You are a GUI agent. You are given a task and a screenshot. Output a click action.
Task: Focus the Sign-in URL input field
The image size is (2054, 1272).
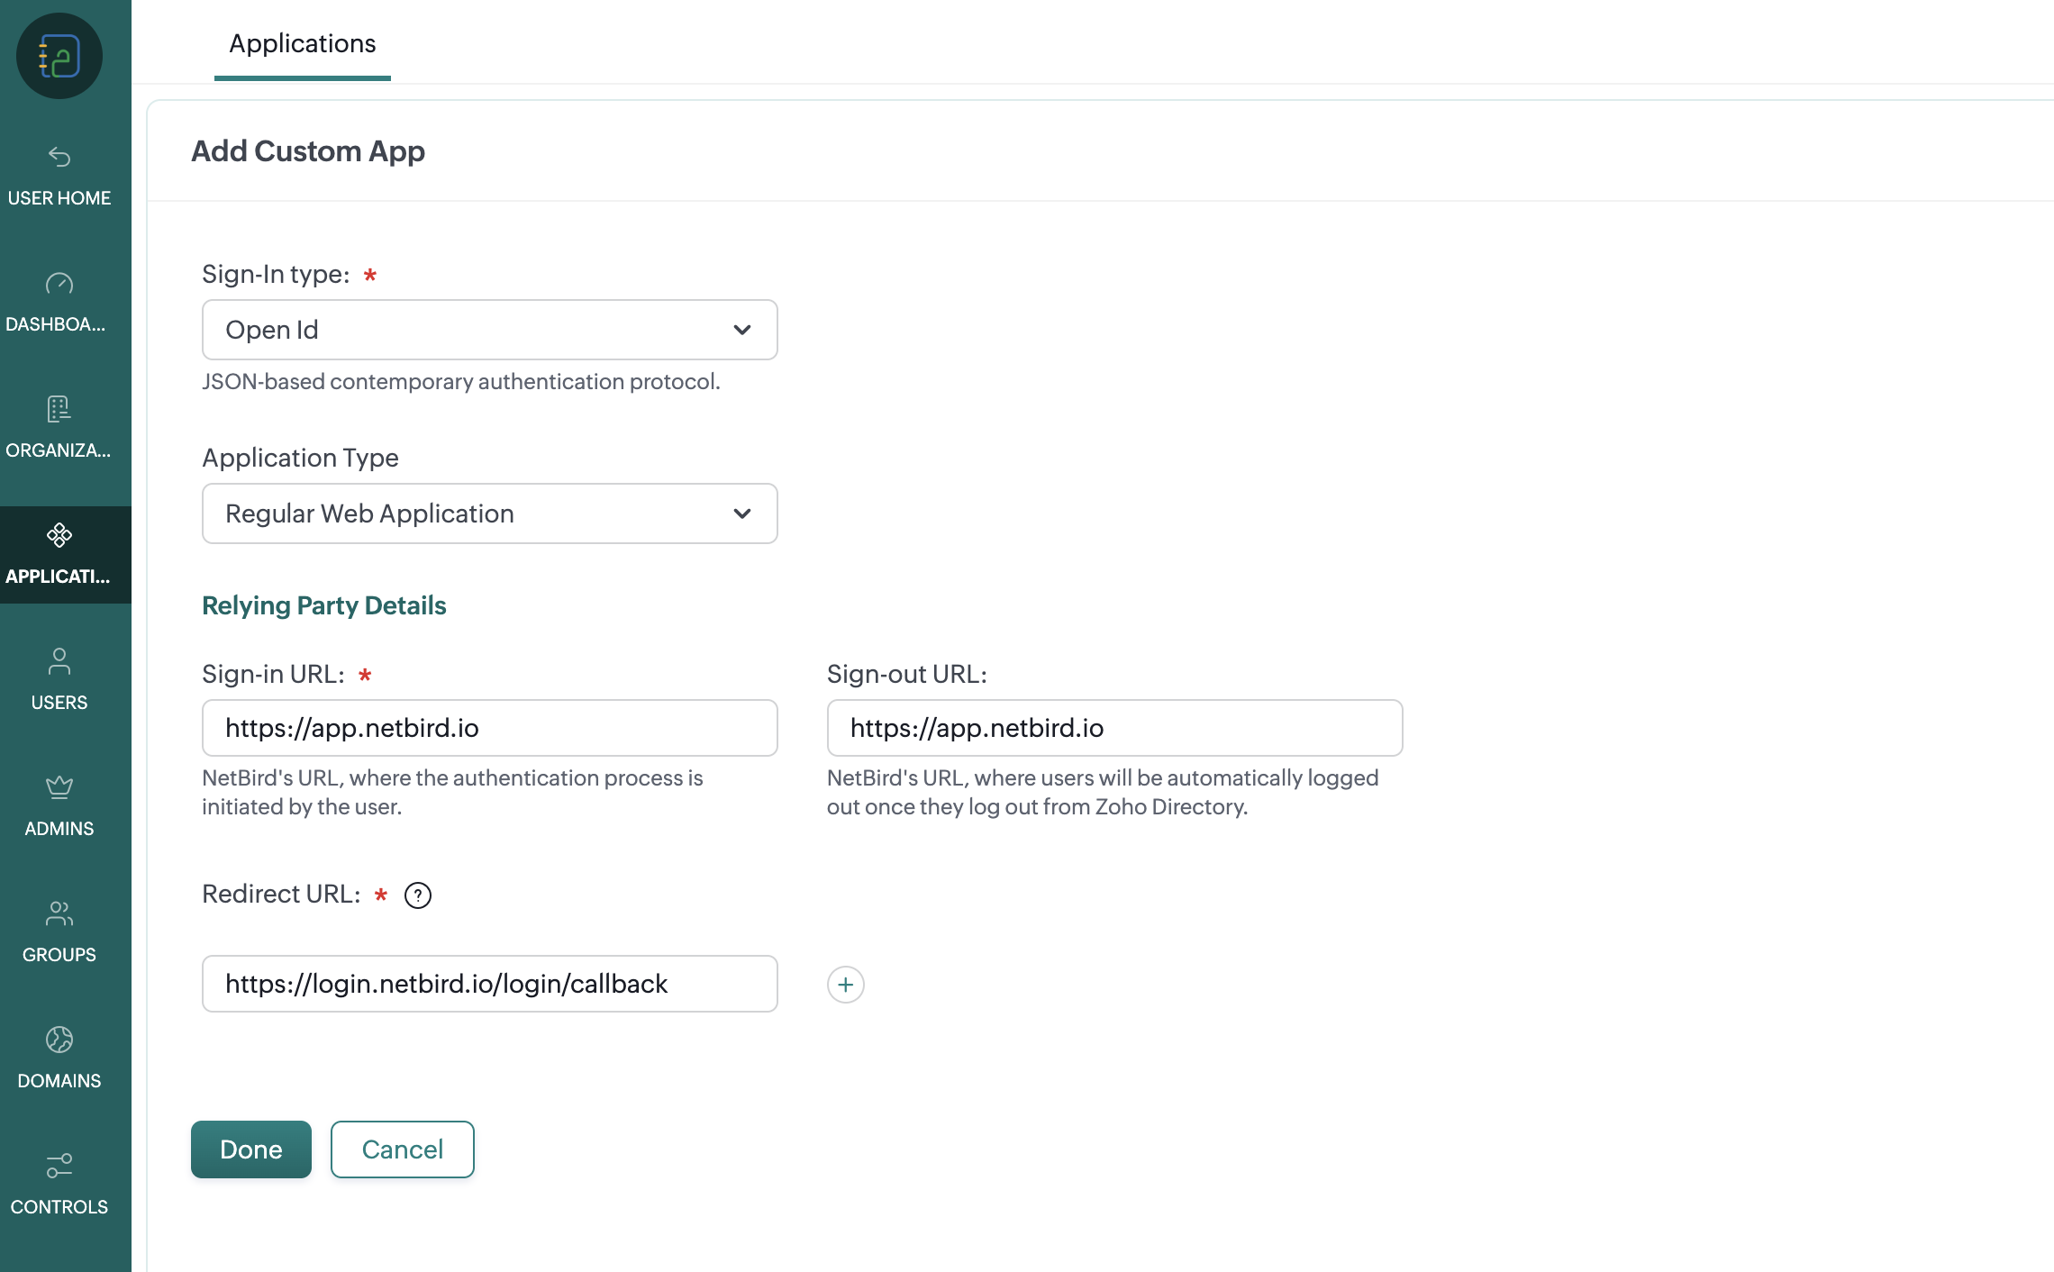coord(490,728)
